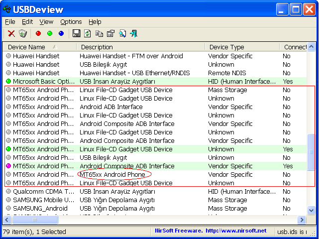Click the blue dot toolbar icon
Screen dimensions: 319x239
[61, 33]
